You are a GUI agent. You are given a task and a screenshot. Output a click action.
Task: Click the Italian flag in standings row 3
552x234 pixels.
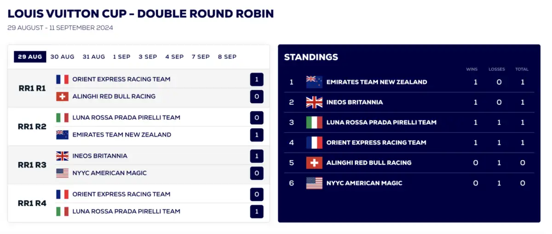314,122
